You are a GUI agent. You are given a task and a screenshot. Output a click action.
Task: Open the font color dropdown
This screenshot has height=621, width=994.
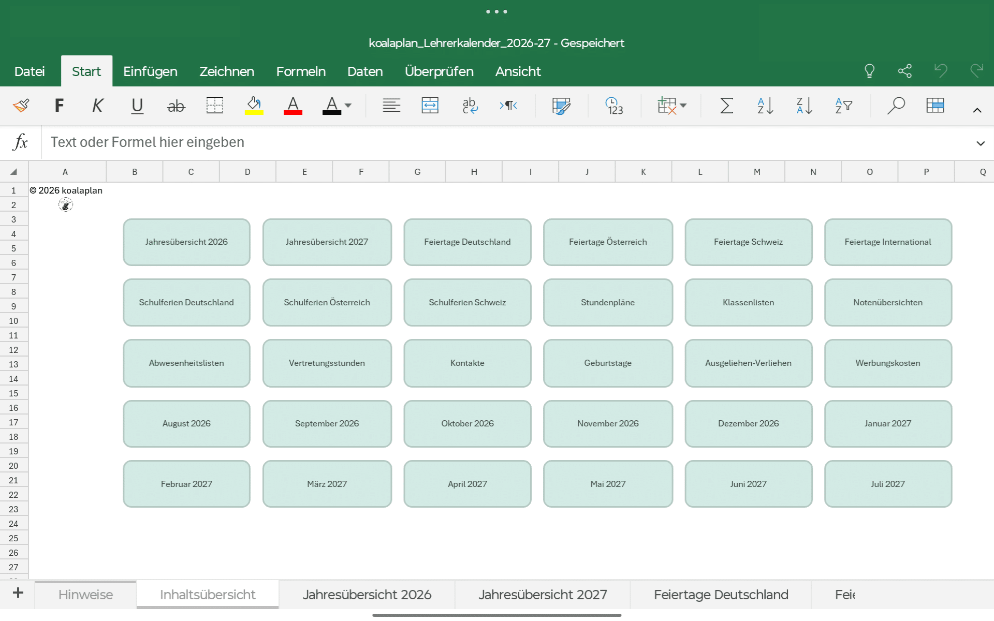click(x=348, y=106)
